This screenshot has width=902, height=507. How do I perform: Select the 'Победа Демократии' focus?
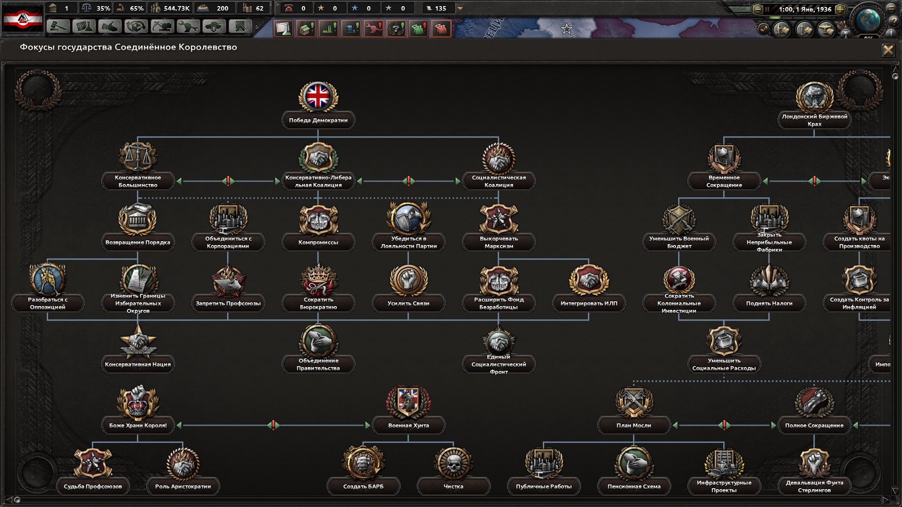tap(318, 120)
